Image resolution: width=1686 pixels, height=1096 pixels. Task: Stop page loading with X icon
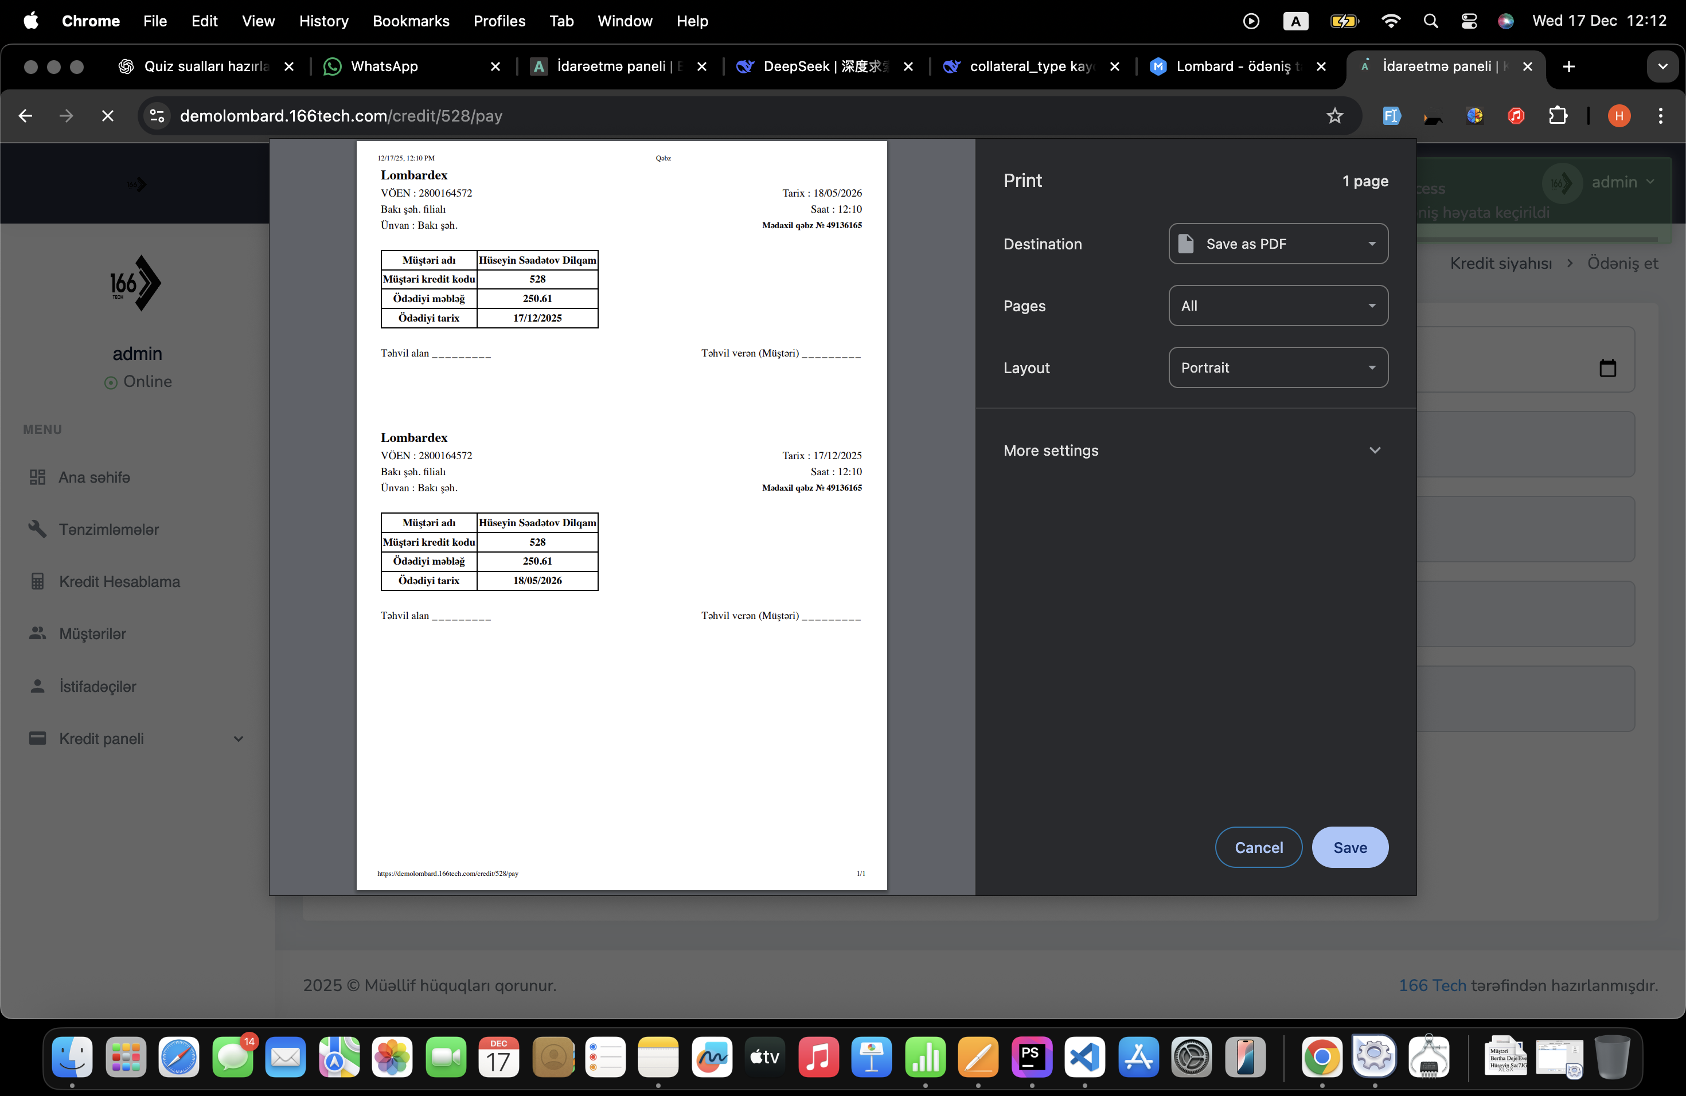point(108,115)
